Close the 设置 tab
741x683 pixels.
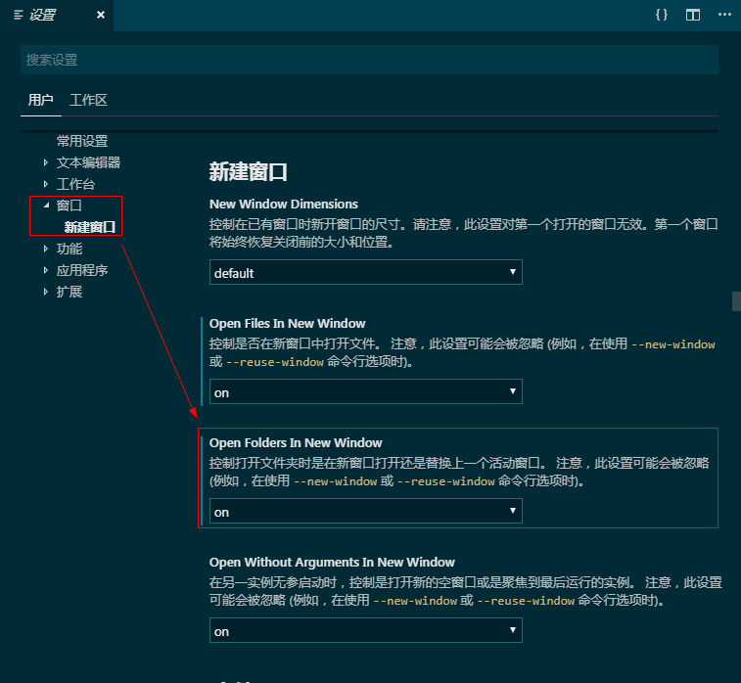(x=100, y=15)
